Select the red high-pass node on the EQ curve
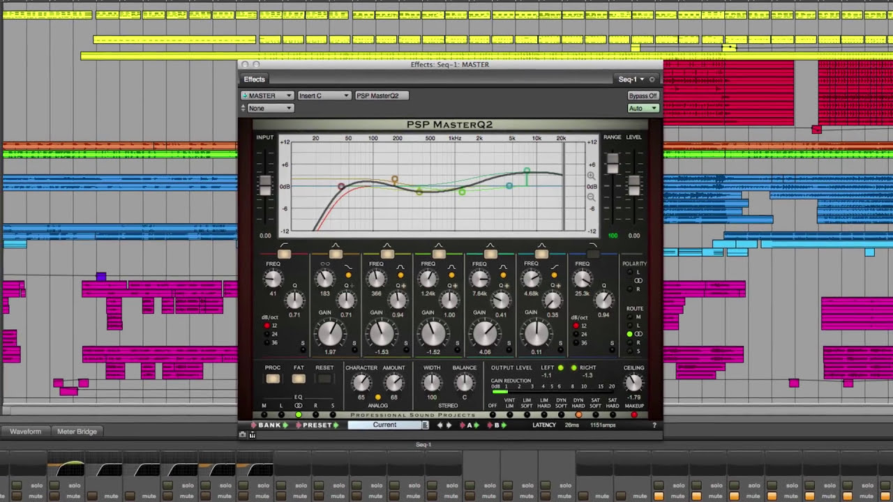Viewport: 893px width, 502px height. [x=341, y=187]
